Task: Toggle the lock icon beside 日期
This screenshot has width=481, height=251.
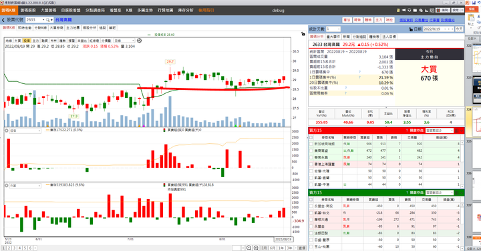Action: coord(411,29)
